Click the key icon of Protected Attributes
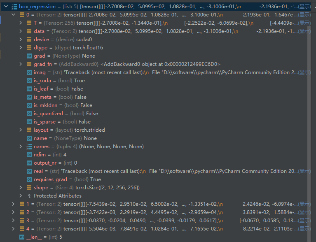316x242 pixels. pyautogui.click(x=29, y=196)
